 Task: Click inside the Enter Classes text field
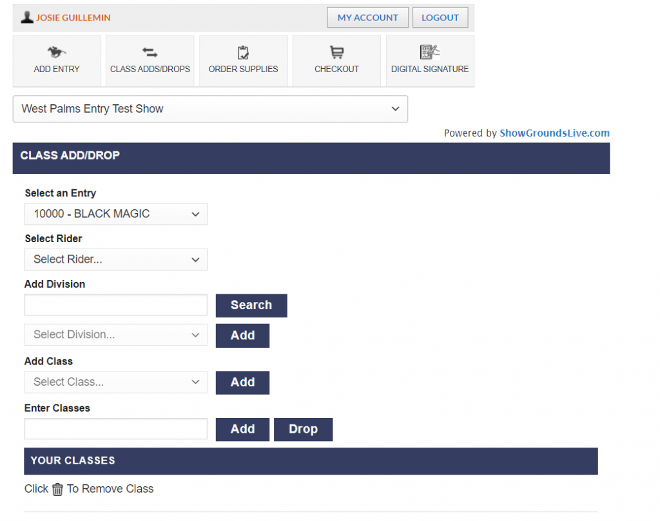115,429
